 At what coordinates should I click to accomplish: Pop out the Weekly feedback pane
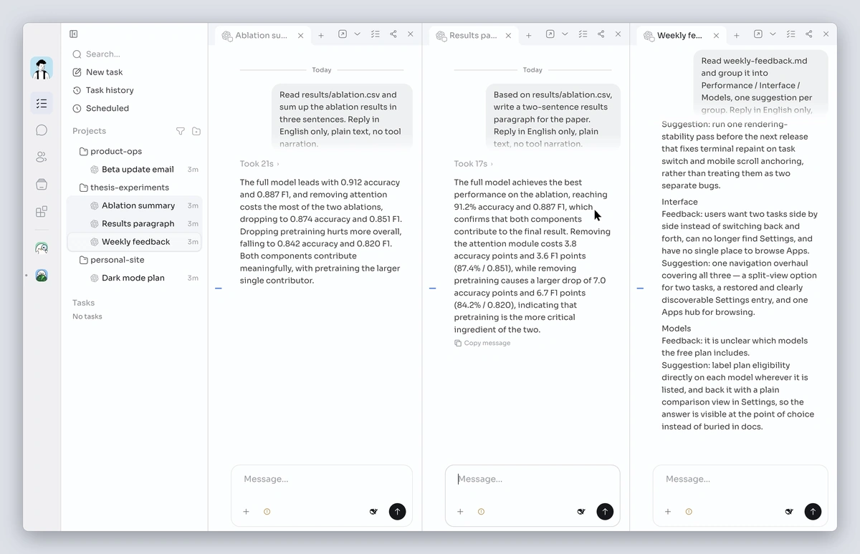[758, 34]
